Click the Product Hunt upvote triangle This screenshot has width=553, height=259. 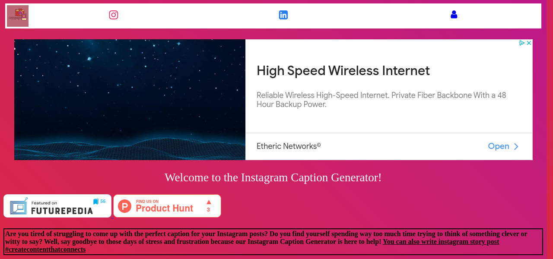coord(209,202)
